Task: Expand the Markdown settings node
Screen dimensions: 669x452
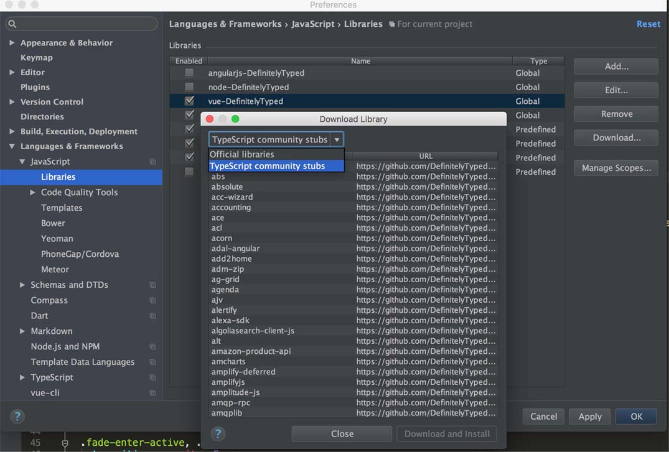Action: pos(22,331)
